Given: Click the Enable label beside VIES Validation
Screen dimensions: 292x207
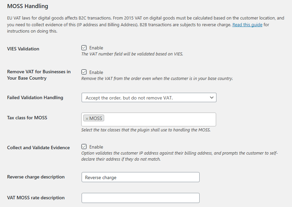Looking at the screenshot, I should coord(96,48).
